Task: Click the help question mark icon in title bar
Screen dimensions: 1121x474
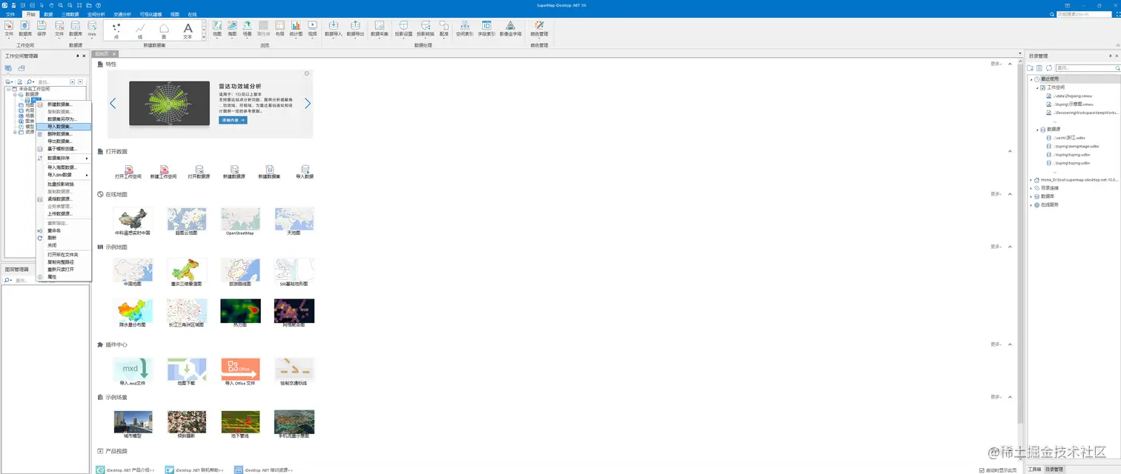Action: point(98,4)
